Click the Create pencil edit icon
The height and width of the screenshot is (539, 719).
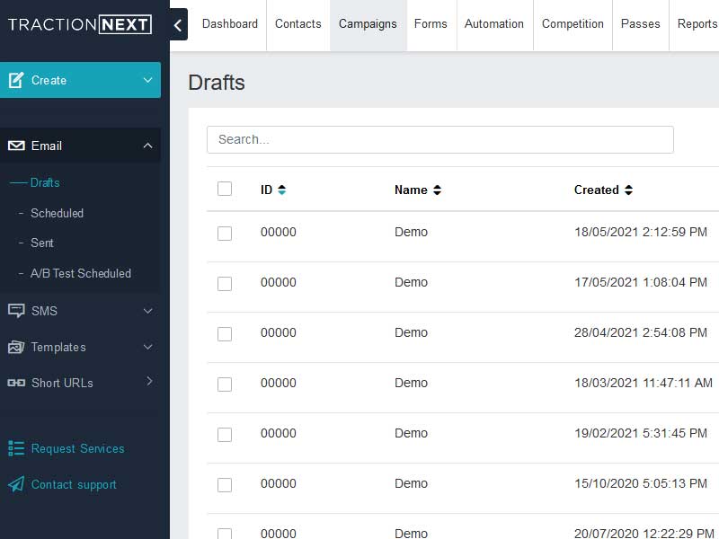pos(16,80)
